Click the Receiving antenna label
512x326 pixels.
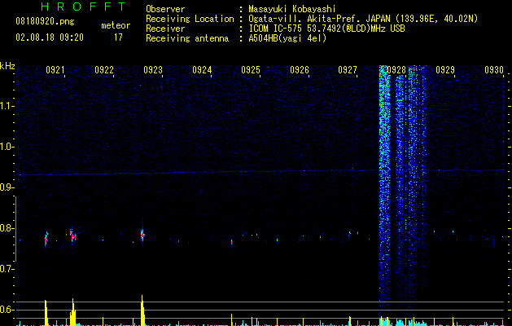[187, 38]
